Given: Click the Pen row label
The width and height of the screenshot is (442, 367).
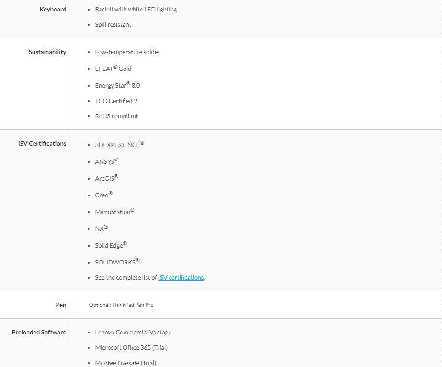Looking at the screenshot, I should click(x=61, y=305).
